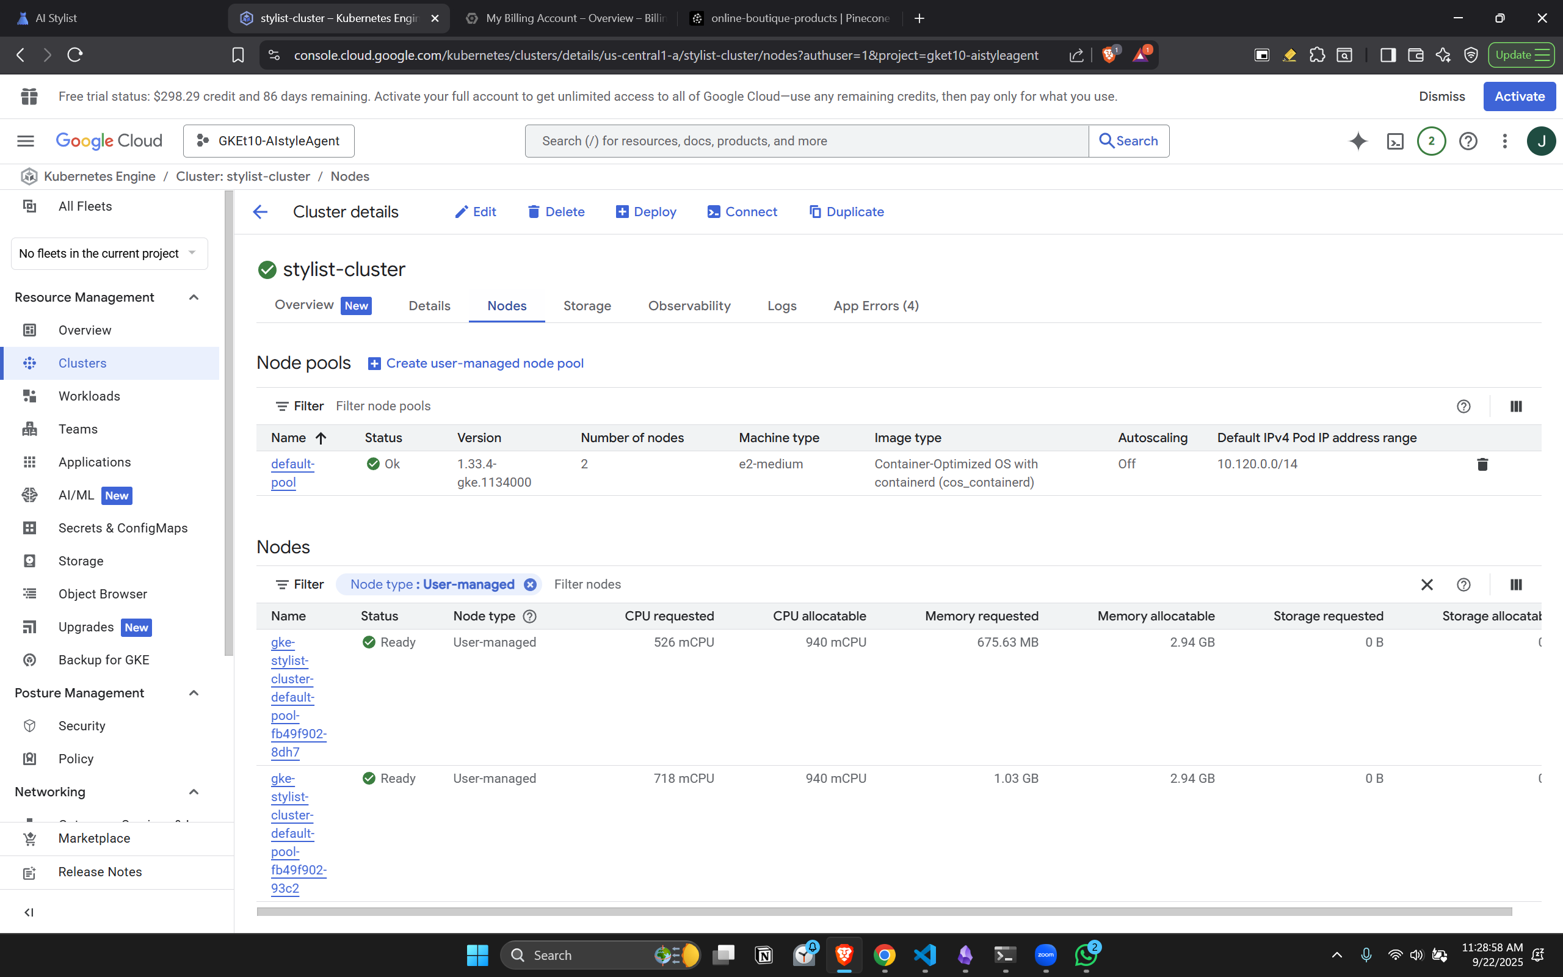Activate the Cloud Shell terminal
Screen dimensions: 1563x977
[1395, 141]
